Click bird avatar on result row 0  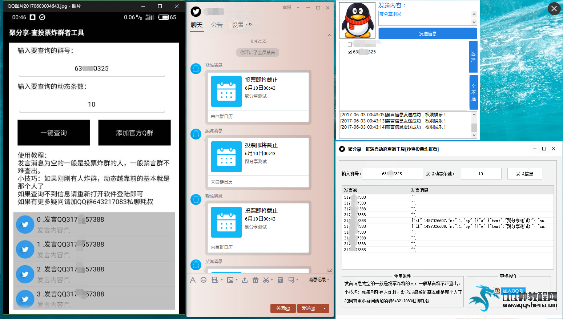click(x=25, y=225)
